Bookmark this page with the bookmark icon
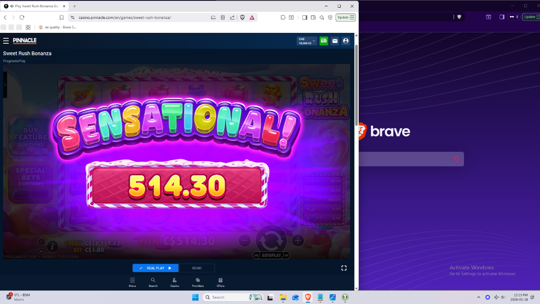540x304 pixels. click(x=62, y=18)
